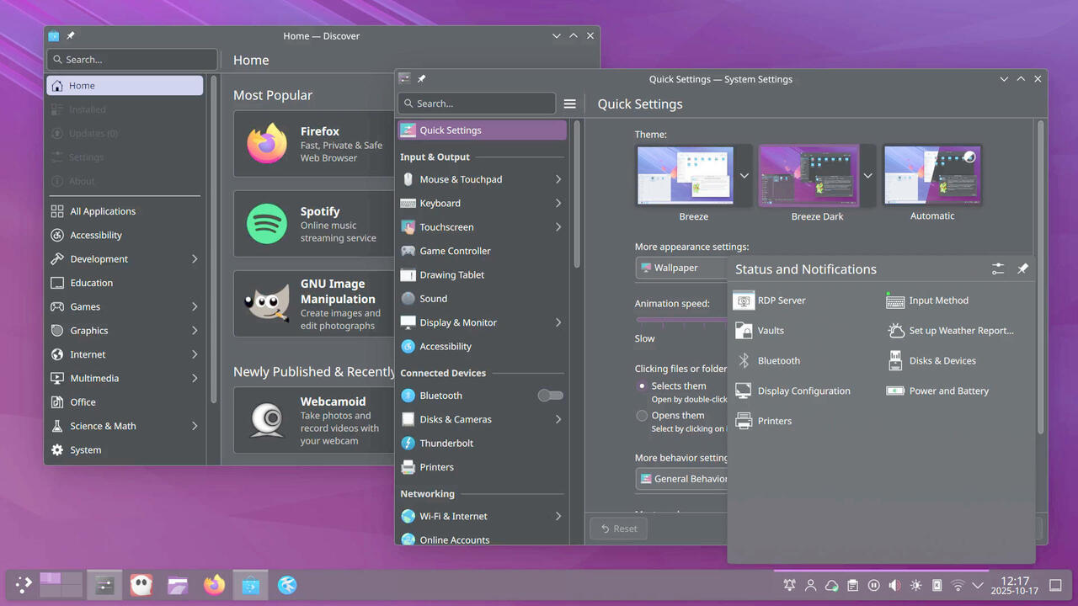The height and width of the screenshot is (606, 1078).
Task: Open system tray configure settings icon
Action: 998,269
